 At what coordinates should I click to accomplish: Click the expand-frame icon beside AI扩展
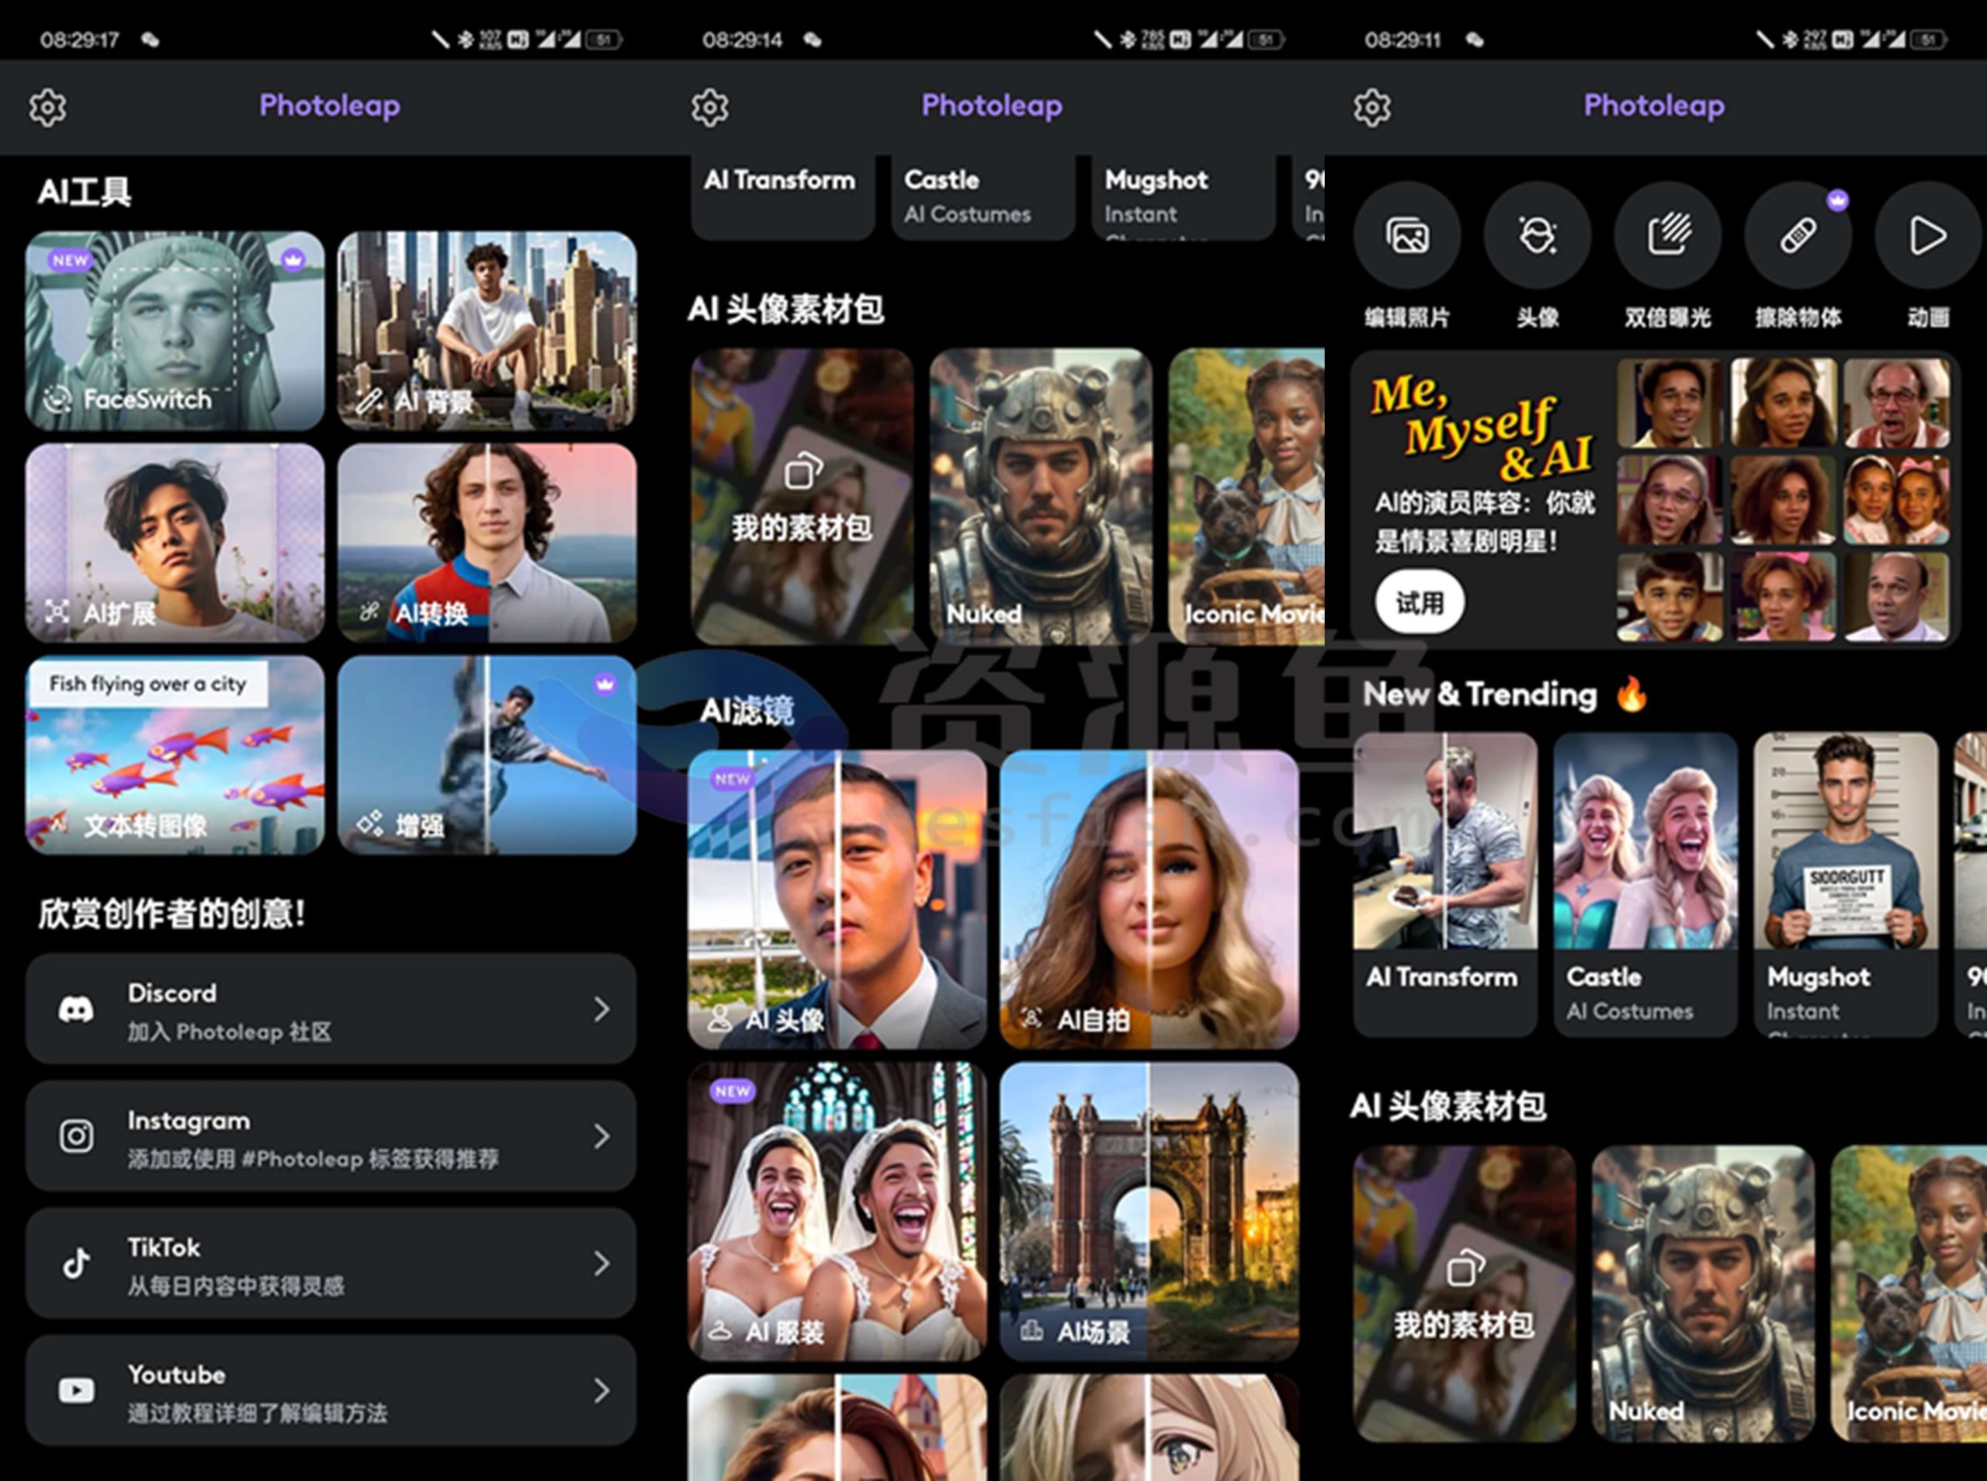click(x=57, y=612)
